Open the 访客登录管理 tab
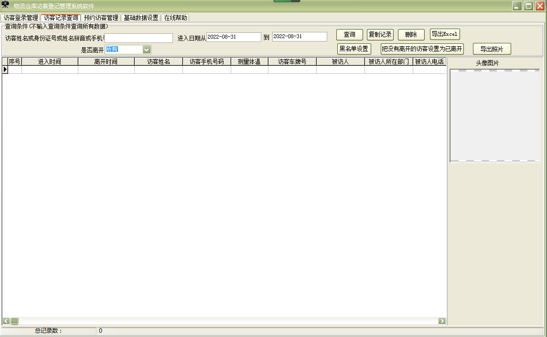This screenshot has width=547, height=337. (x=21, y=18)
